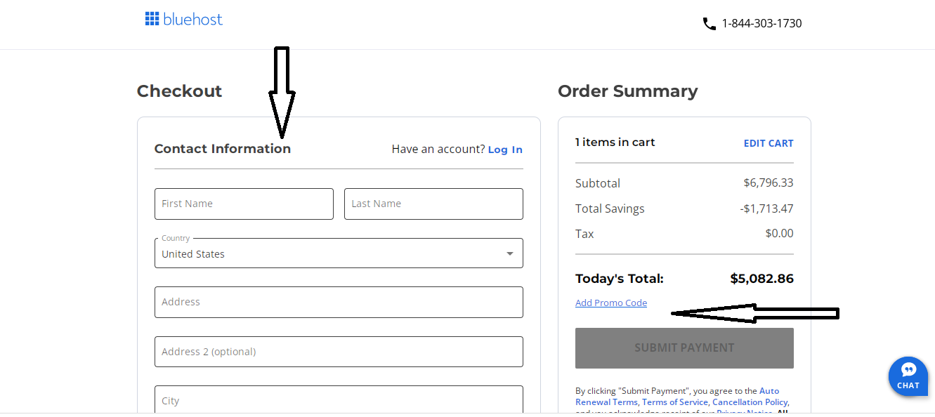View the Cancellation Policy link
The height and width of the screenshot is (417, 935).
pos(750,402)
